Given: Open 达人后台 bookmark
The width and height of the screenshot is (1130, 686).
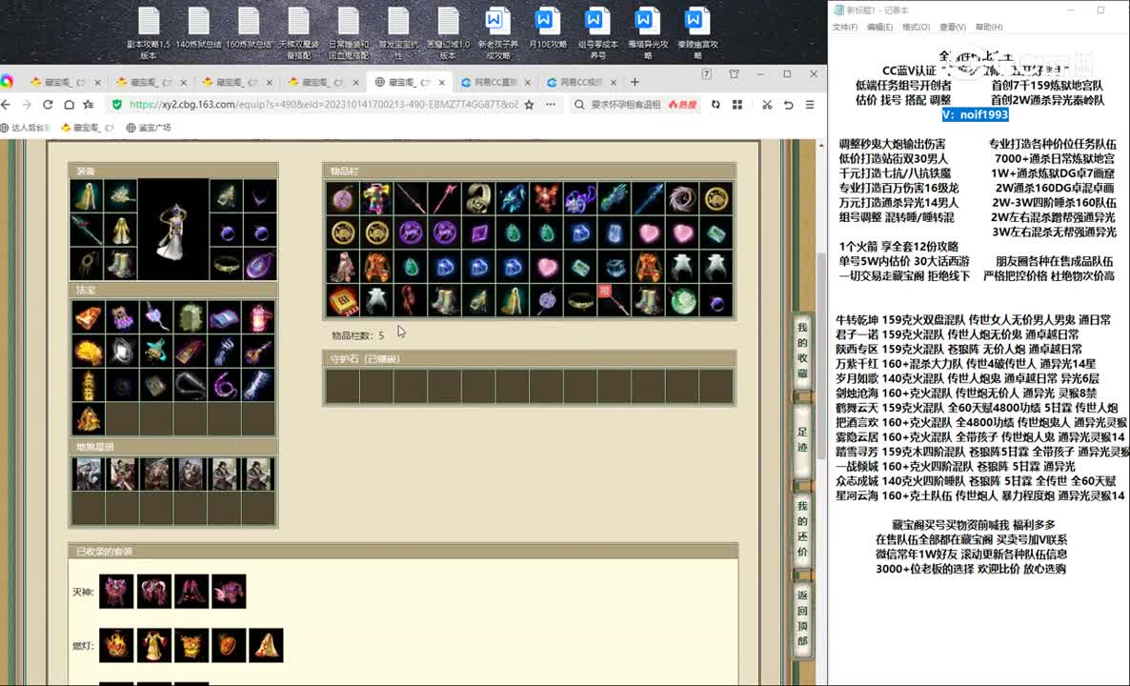Looking at the screenshot, I should pos(26,128).
